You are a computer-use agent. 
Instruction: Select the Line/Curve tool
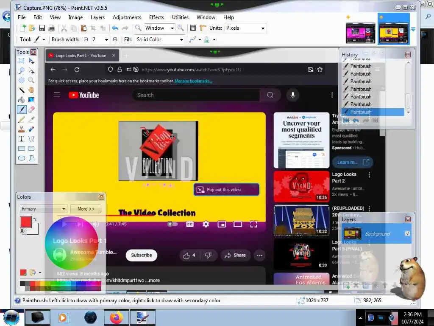pyautogui.click(x=31, y=139)
